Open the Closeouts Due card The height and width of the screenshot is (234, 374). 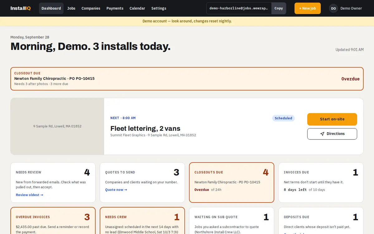pos(232,183)
